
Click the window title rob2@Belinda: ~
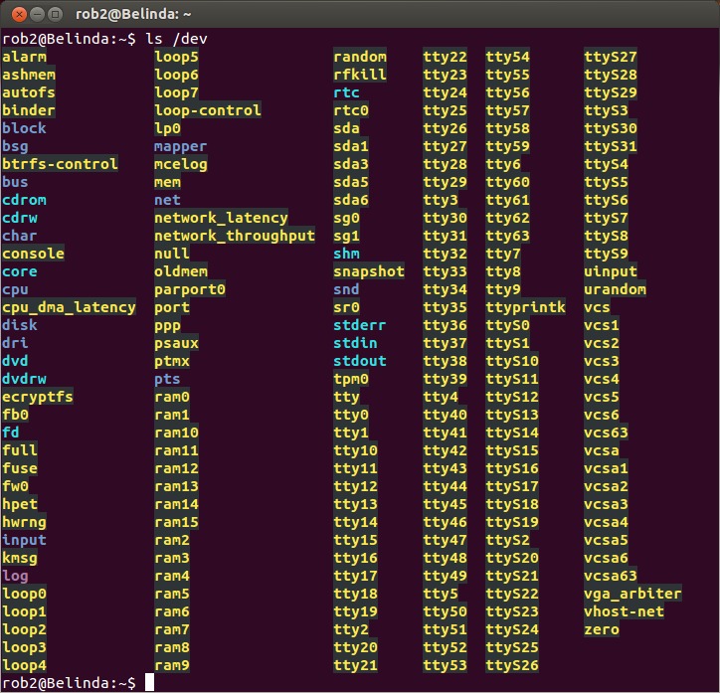tap(133, 14)
